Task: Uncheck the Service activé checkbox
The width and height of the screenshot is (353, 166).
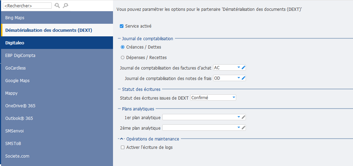Action: (121, 26)
